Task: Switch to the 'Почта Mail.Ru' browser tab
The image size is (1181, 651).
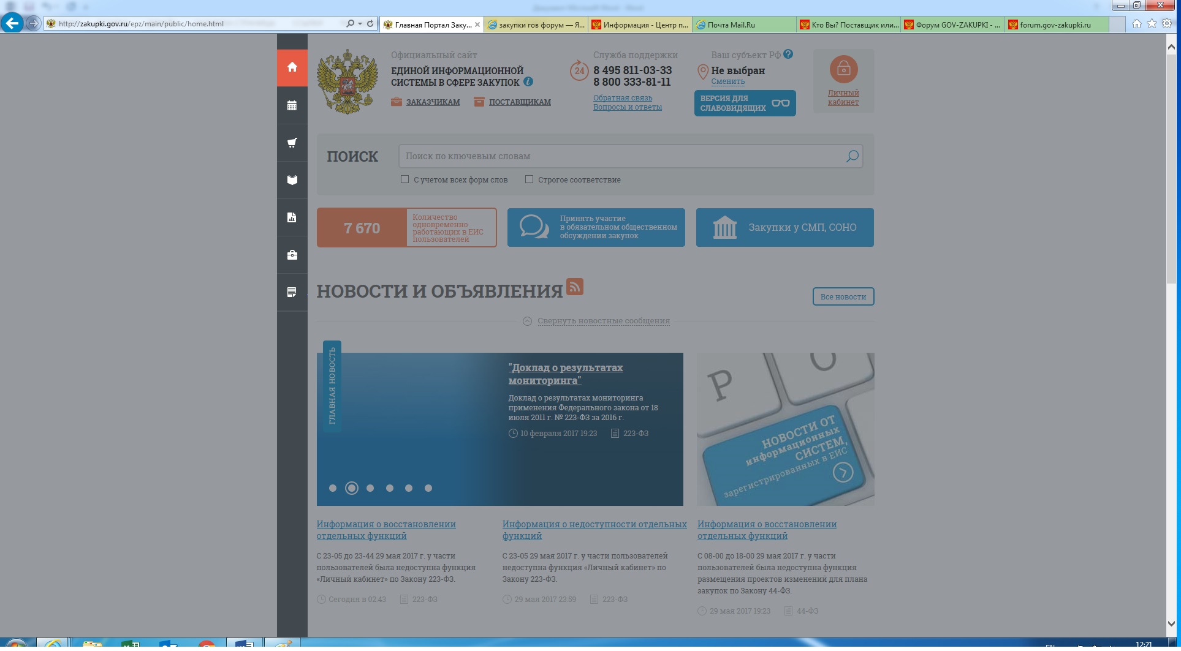Action: pos(731,25)
